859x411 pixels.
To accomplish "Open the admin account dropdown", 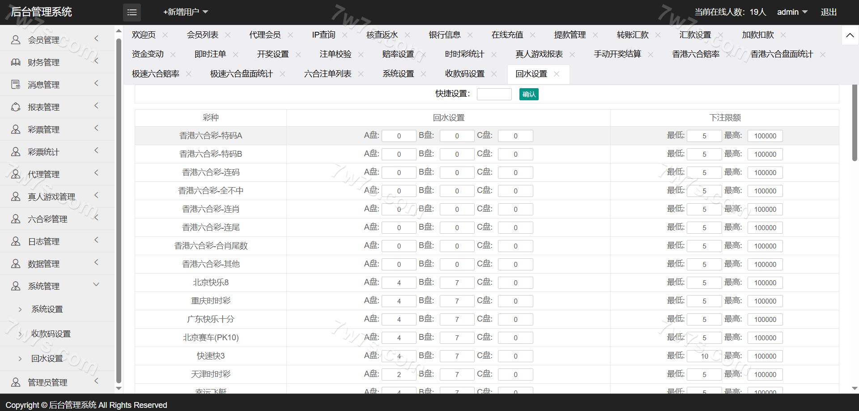I will point(792,12).
